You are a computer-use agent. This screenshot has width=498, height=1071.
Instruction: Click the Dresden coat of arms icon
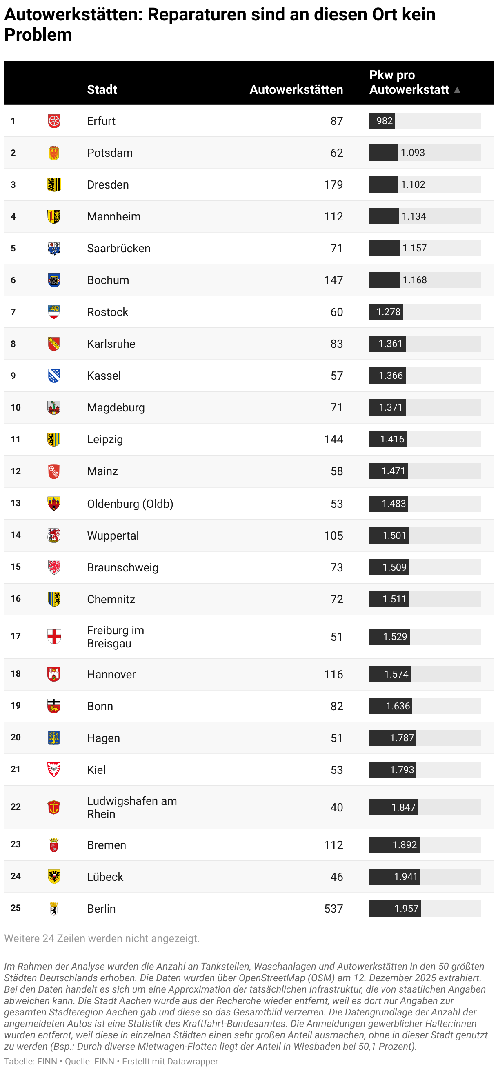[54, 184]
